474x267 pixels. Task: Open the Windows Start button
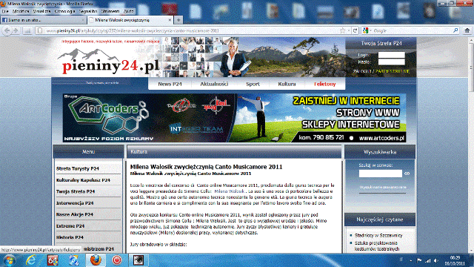pos(9,260)
